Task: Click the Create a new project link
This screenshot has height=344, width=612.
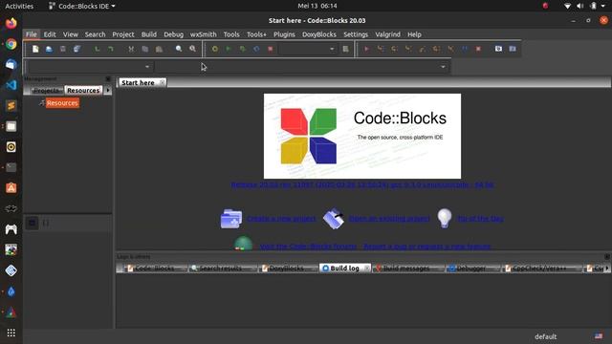Action: click(x=281, y=219)
